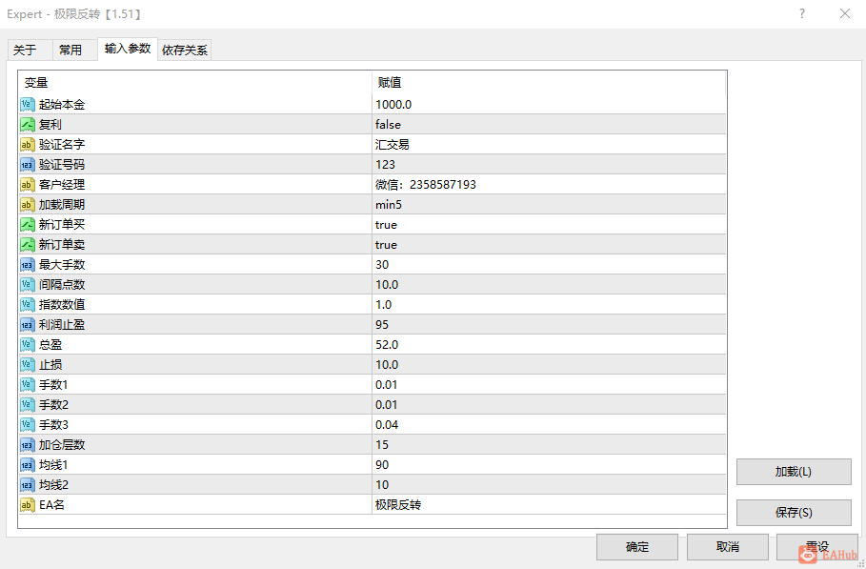Close the Expert dialog window
This screenshot has height=569, width=866.
coord(845,13)
